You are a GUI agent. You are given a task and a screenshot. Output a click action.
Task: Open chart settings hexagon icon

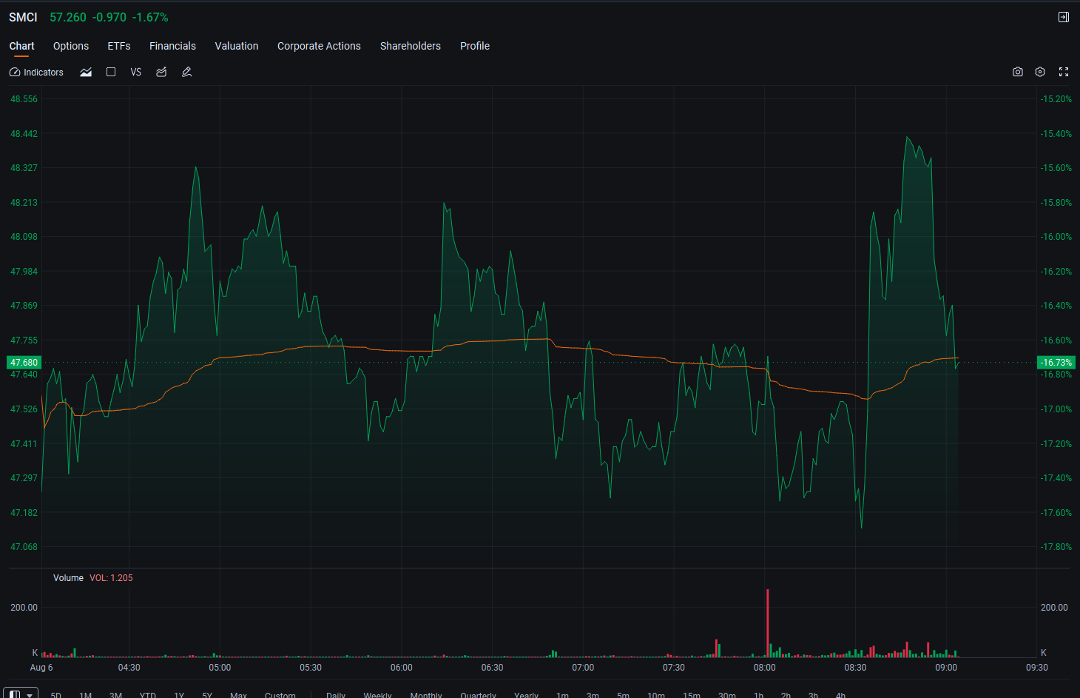tap(1040, 72)
